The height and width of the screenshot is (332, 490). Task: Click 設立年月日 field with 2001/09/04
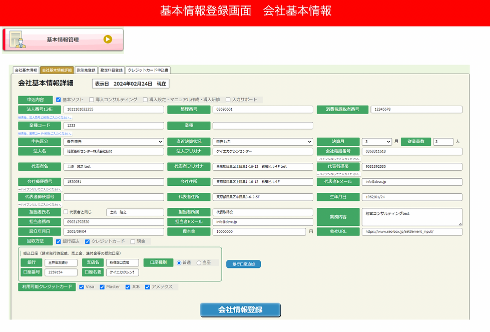tap(114, 232)
